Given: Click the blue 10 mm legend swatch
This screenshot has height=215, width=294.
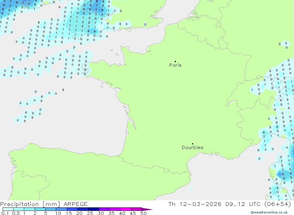Looking at the screenshot, I should point(61,209).
